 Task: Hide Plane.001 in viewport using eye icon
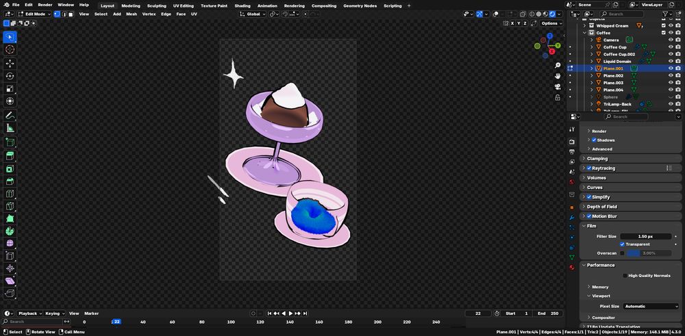pos(671,68)
